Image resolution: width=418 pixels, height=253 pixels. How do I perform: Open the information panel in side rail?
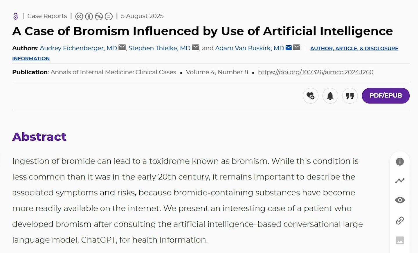tap(400, 162)
